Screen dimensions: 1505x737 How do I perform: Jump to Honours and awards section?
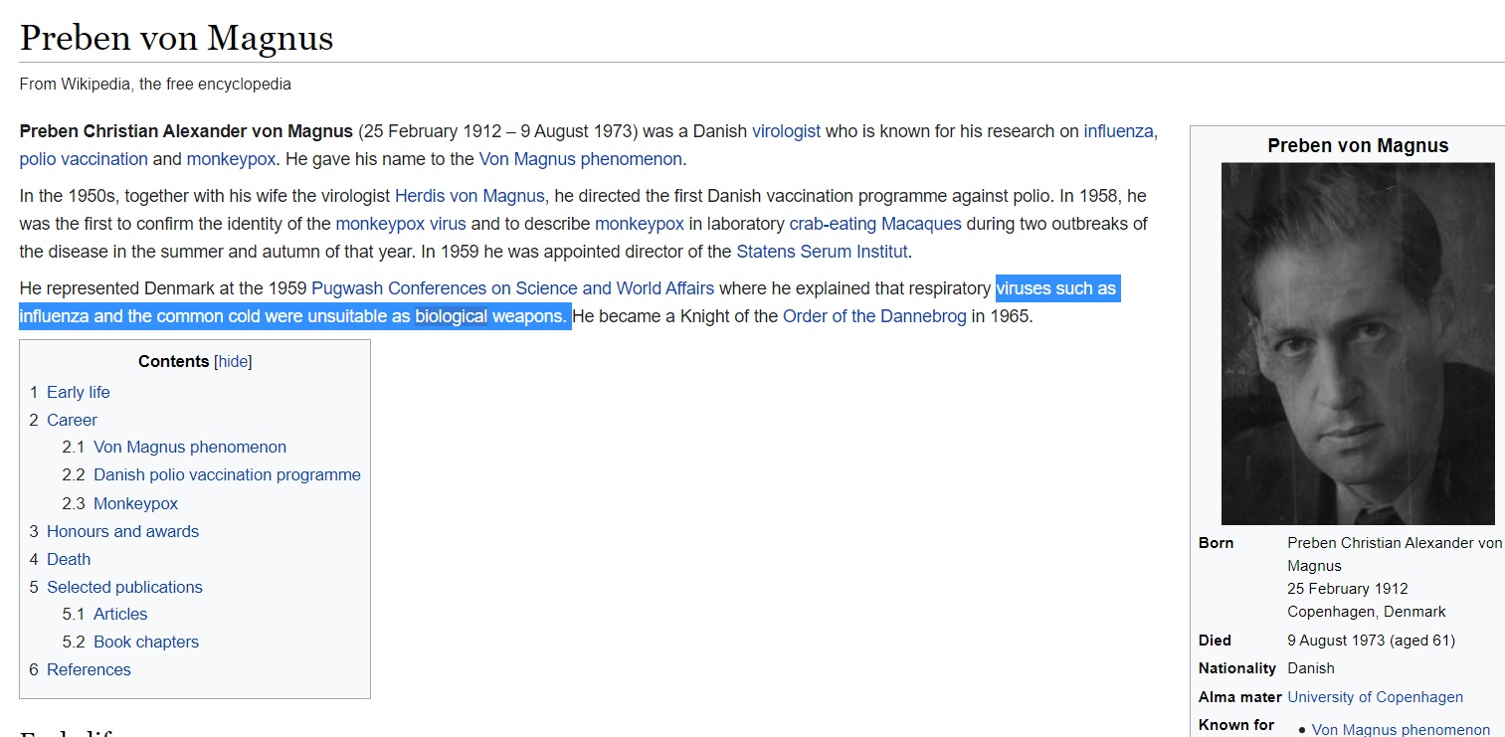point(122,531)
